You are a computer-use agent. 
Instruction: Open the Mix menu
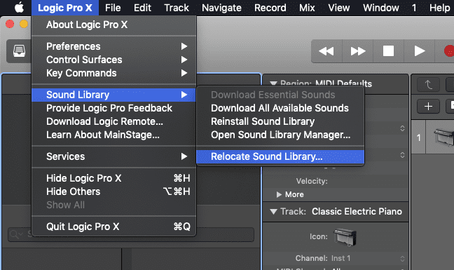(x=307, y=8)
